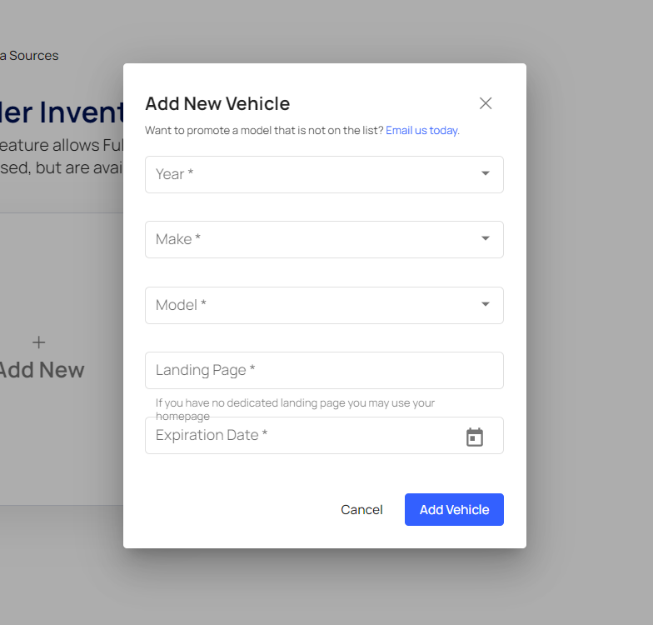Submit with the Add Vehicle button
Viewport: 653px width, 625px height.
pyautogui.click(x=454, y=510)
